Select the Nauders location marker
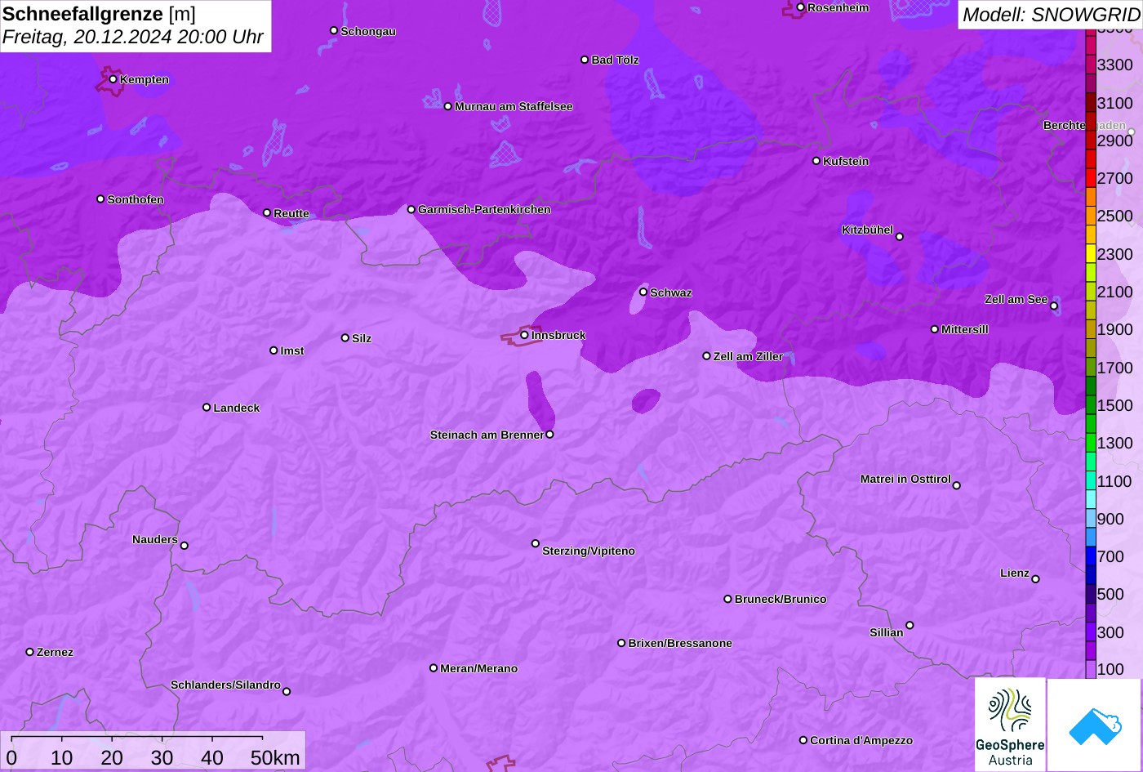The image size is (1143, 772). click(185, 546)
